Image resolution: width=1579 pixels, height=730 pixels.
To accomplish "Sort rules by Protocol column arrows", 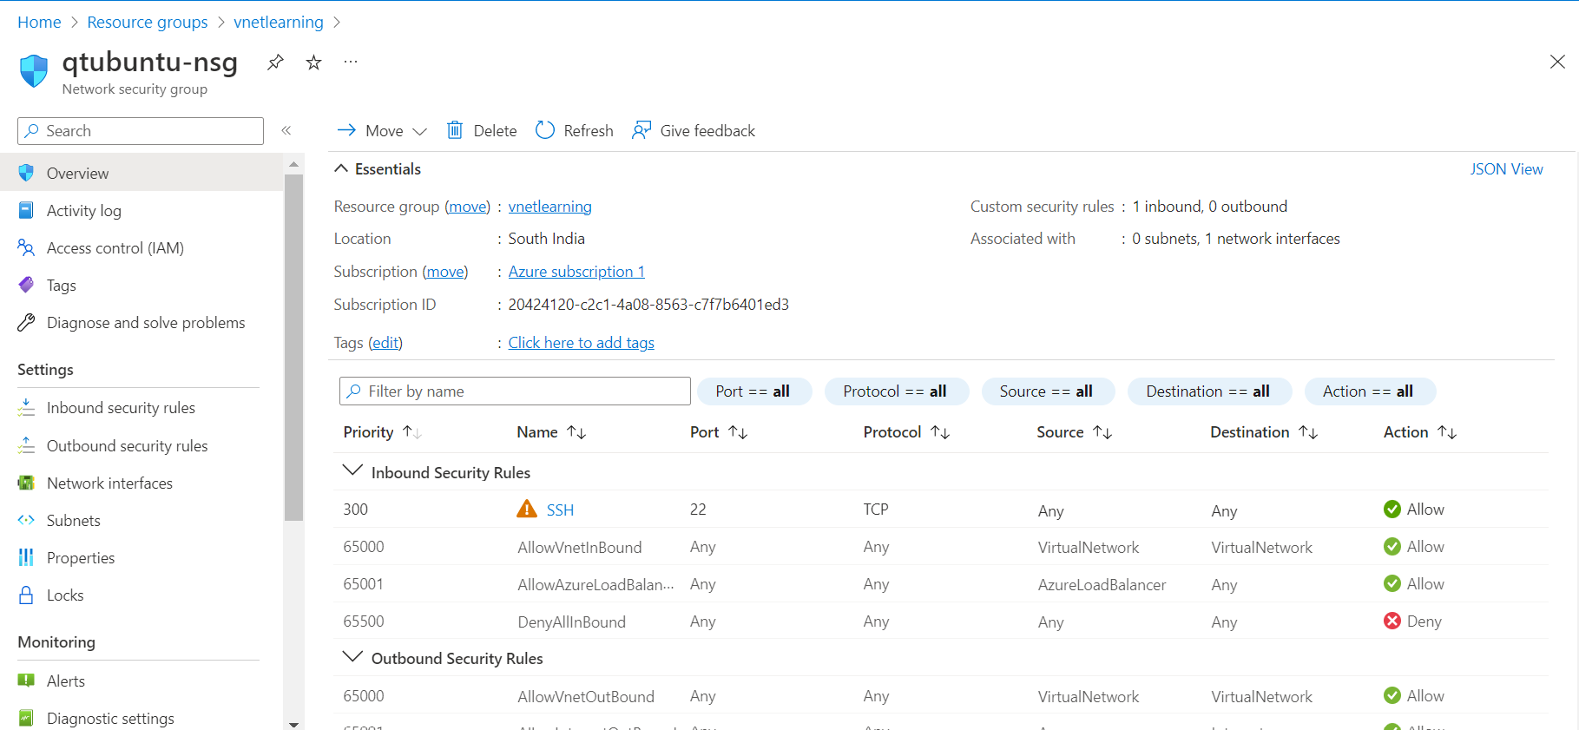I will pyautogui.click(x=940, y=432).
